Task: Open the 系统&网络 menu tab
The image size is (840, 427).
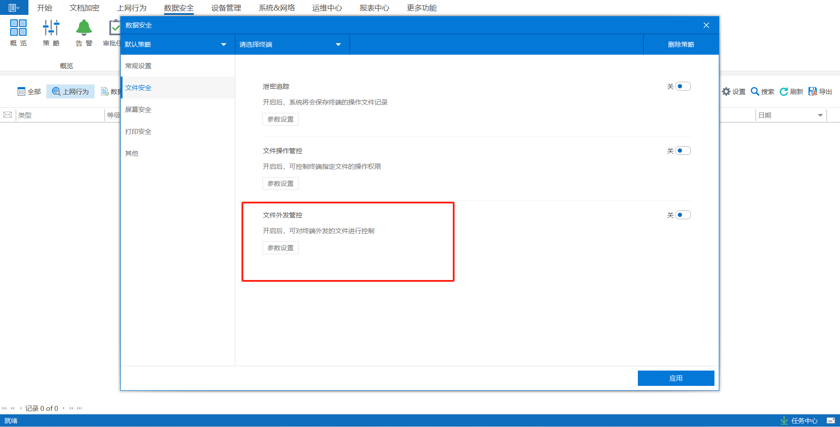Action: coord(277,8)
